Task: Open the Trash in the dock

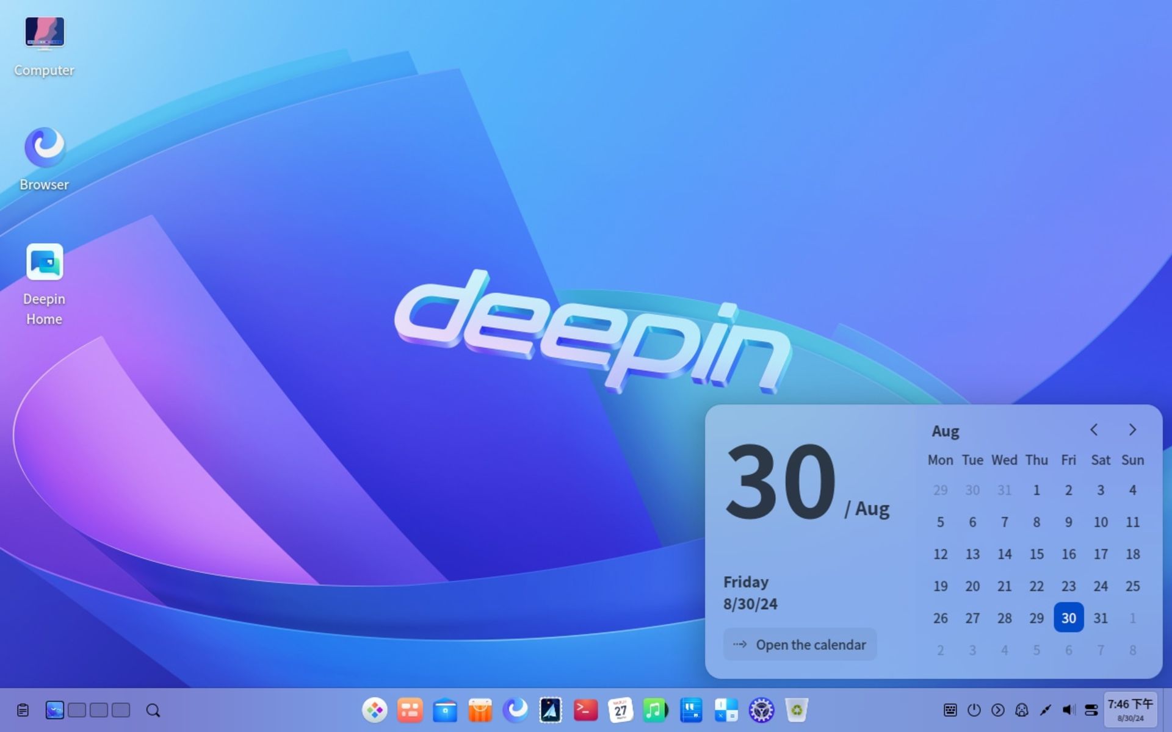Action: 797,710
